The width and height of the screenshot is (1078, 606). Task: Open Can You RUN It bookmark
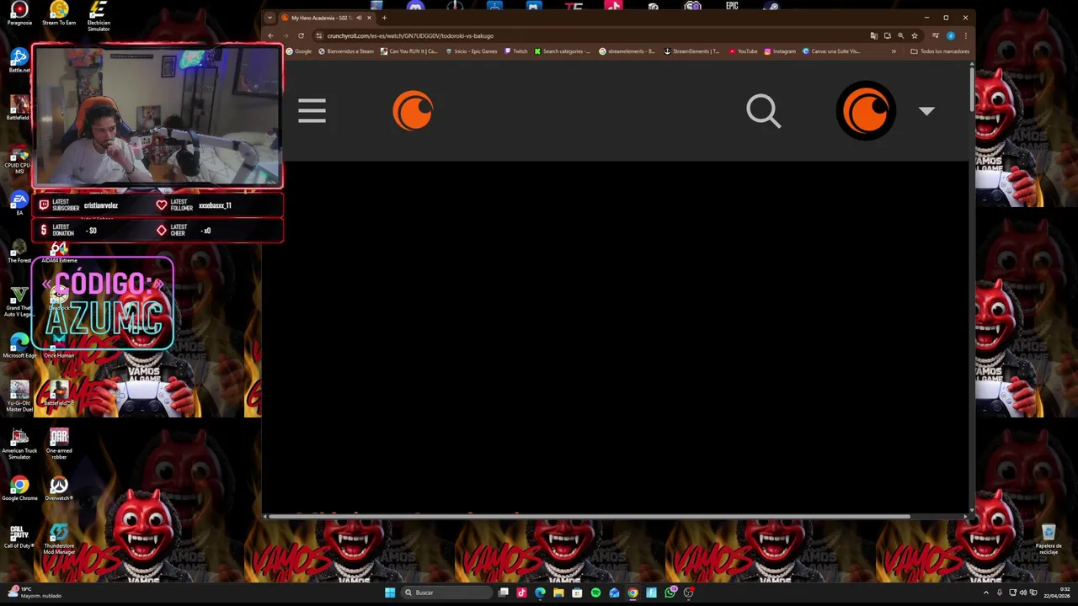pyautogui.click(x=409, y=51)
